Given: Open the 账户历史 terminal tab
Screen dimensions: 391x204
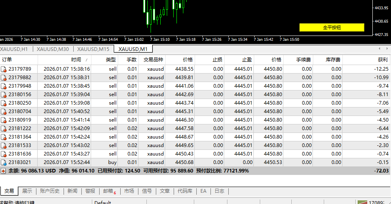Looking at the screenshot, I should tap(50, 191).
